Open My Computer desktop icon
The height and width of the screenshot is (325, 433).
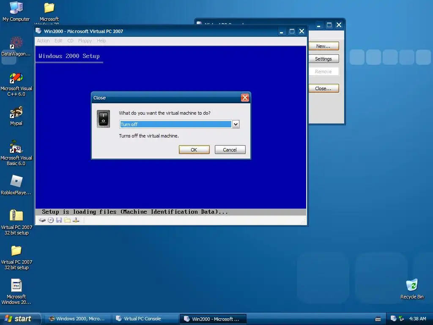tap(16, 11)
